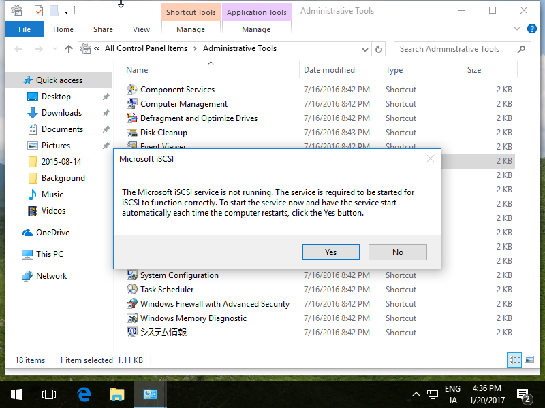545x408 pixels.
Task: Click the Component Services shortcut icon
Action: click(131, 90)
